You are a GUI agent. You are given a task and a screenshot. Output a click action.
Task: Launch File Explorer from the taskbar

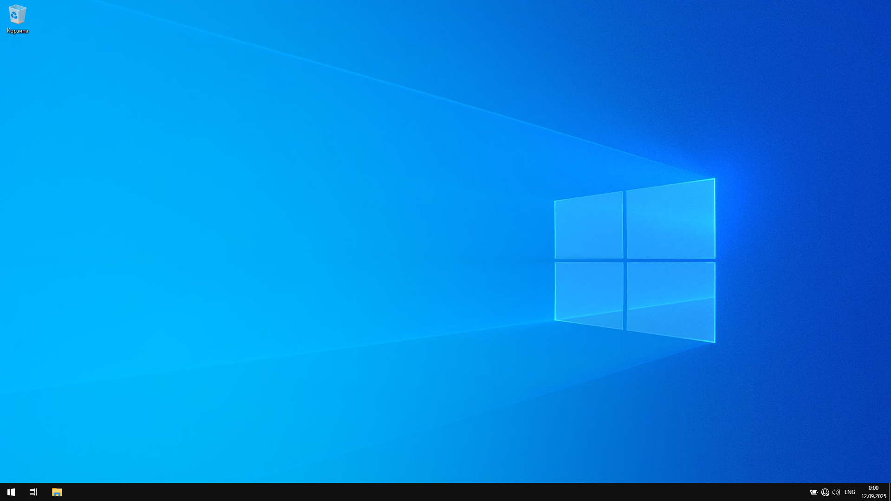click(x=57, y=492)
